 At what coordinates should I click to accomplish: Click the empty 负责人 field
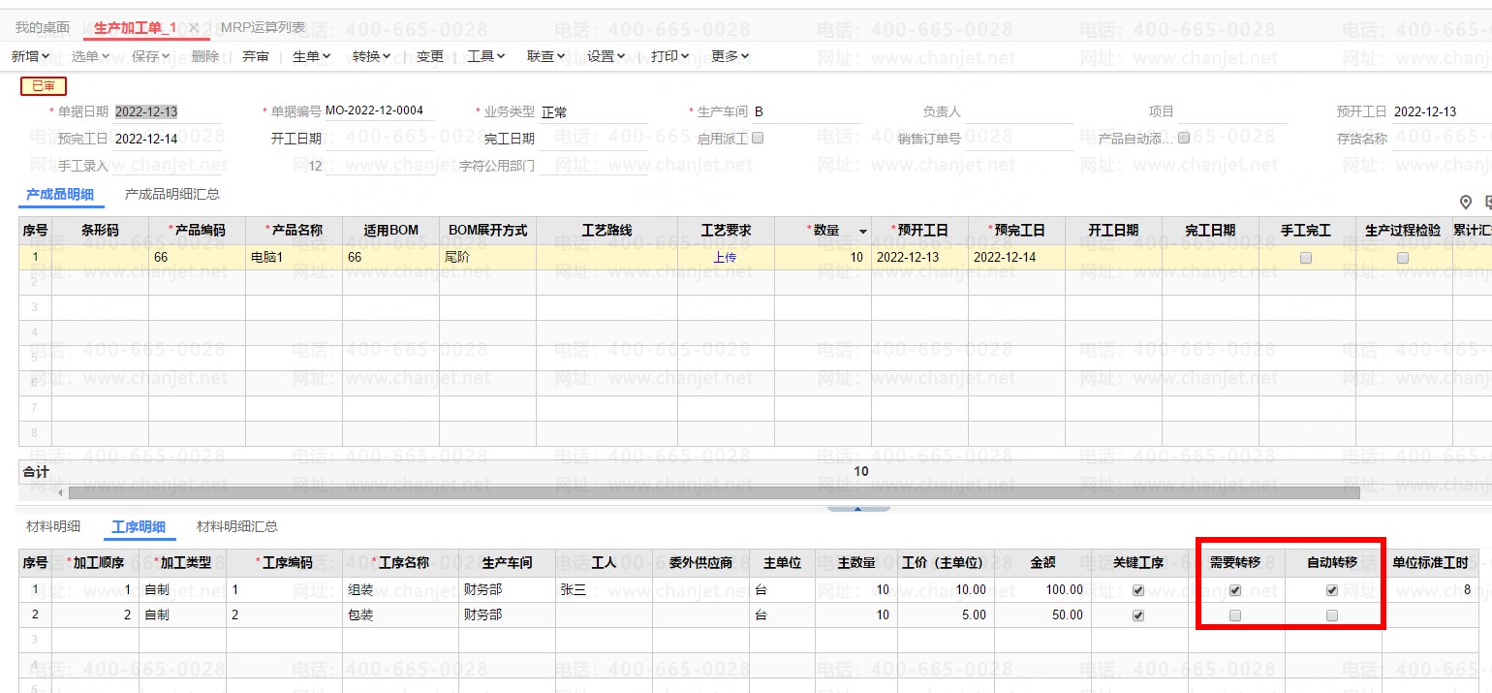click(1019, 112)
